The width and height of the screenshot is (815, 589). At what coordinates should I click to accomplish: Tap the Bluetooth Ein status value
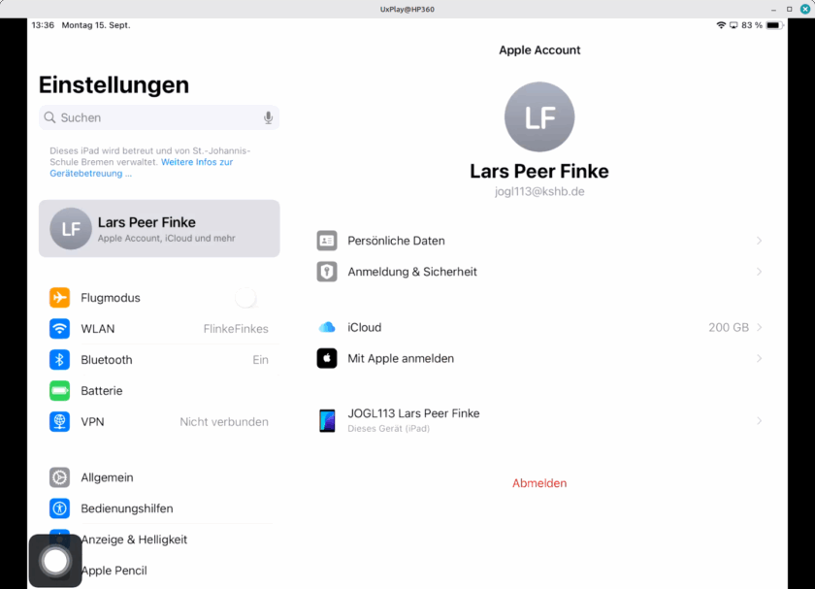click(x=260, y=360)
